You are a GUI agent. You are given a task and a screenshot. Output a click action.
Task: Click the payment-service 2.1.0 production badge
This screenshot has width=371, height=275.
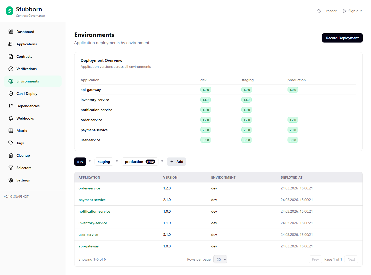click(293, 130)
